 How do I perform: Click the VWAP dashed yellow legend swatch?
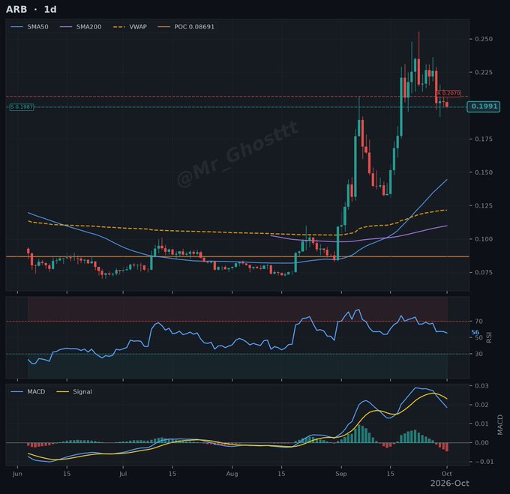[x=119, y=27]
